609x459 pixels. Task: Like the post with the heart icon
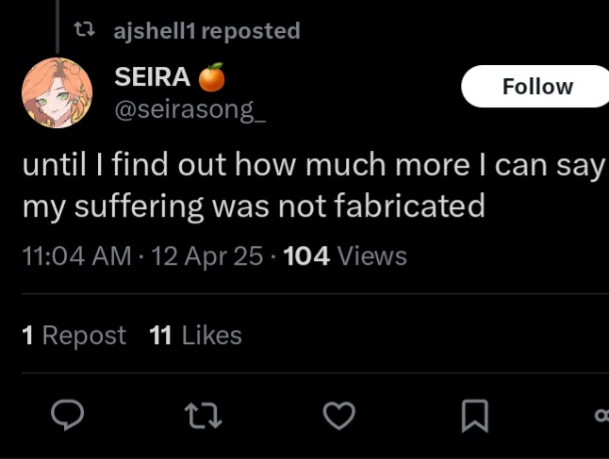pos(339,416)
